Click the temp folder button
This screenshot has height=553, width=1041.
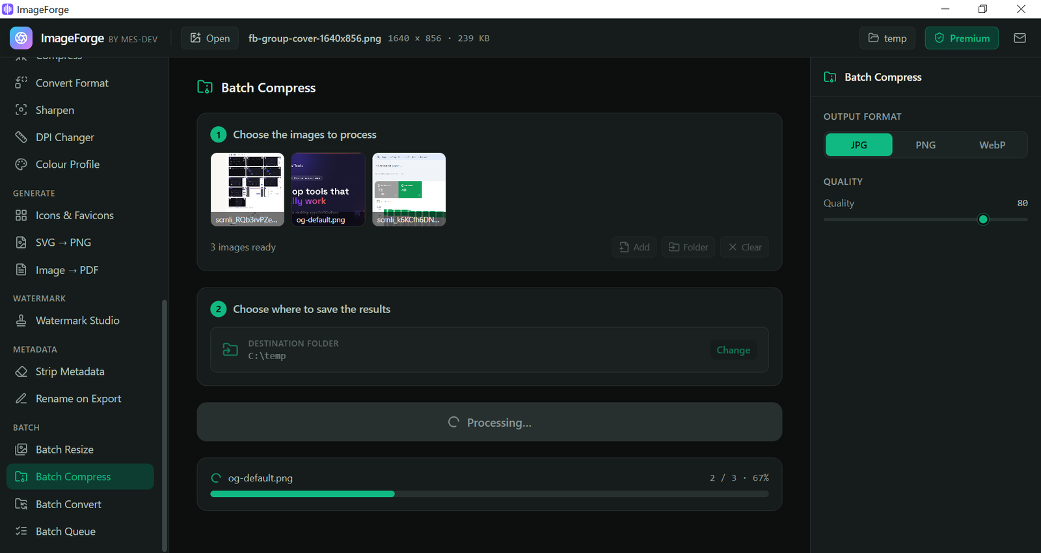(887, 38)
